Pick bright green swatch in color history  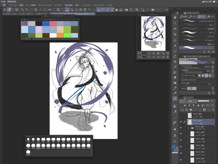pyautogui.click(x=67, y=35)
